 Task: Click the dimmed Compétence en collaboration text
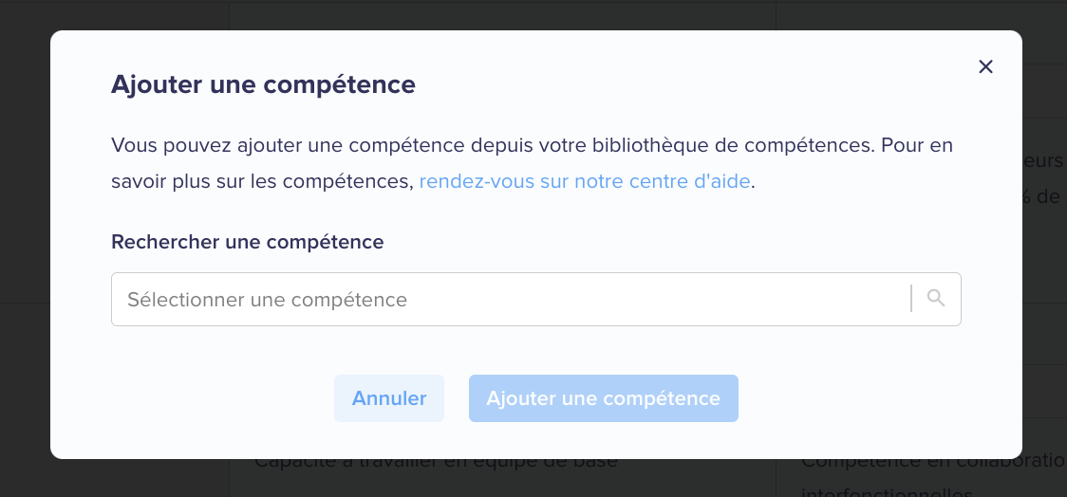coord(934,463)
